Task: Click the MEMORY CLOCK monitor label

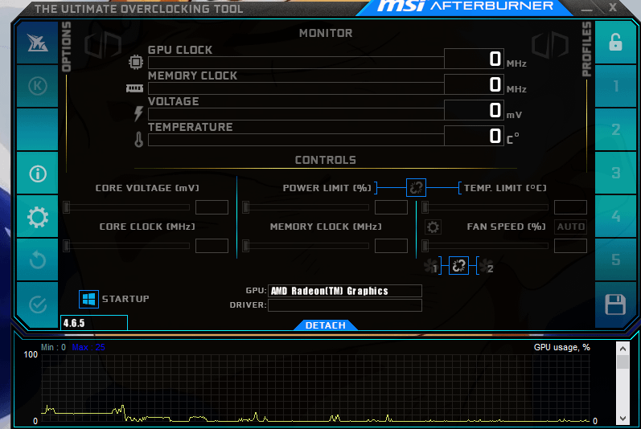Action: click(192, 76)
